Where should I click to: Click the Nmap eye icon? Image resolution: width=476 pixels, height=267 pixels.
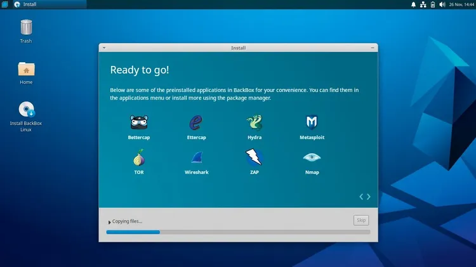[312, 157]
